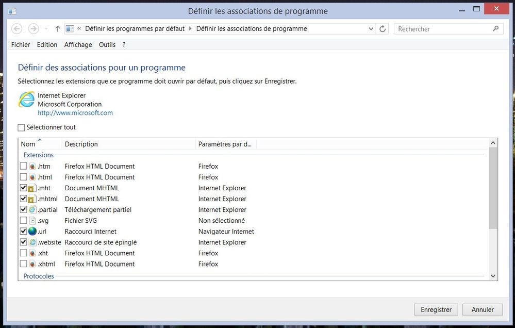515x328 pixels.
Task: Click the Up one level arrow icon
Action: pos(58,29)
